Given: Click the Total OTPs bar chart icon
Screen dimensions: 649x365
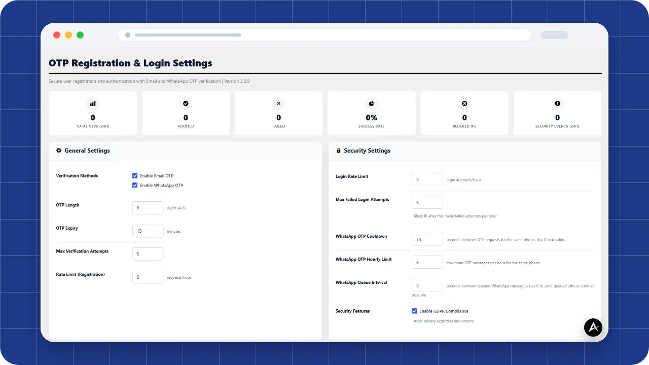Looking at the screenshot, I should (93, 103).
